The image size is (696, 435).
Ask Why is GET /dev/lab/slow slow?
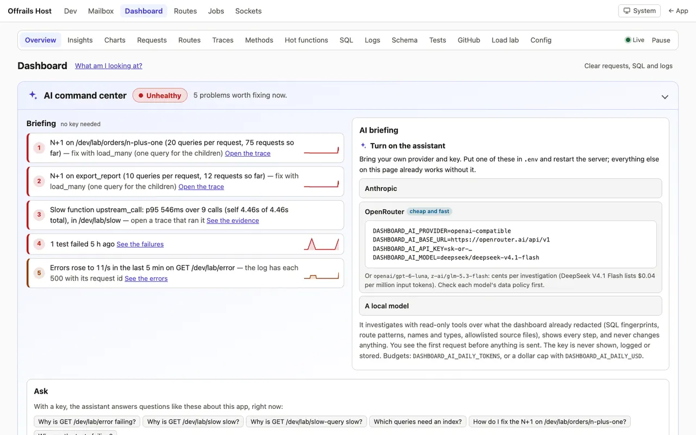[x=193, y=421]
